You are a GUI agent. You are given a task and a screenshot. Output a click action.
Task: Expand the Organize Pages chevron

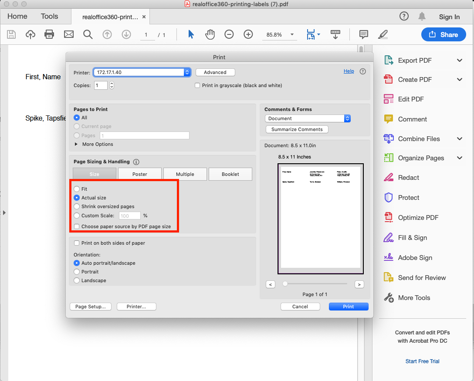click(x=460, y=158)
